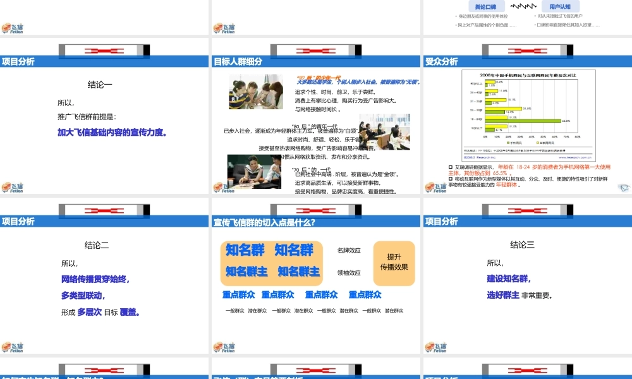Click the orange 提升传播效果 box
The height and width of the screenshot is (379, 632).
tap(394, 263)
